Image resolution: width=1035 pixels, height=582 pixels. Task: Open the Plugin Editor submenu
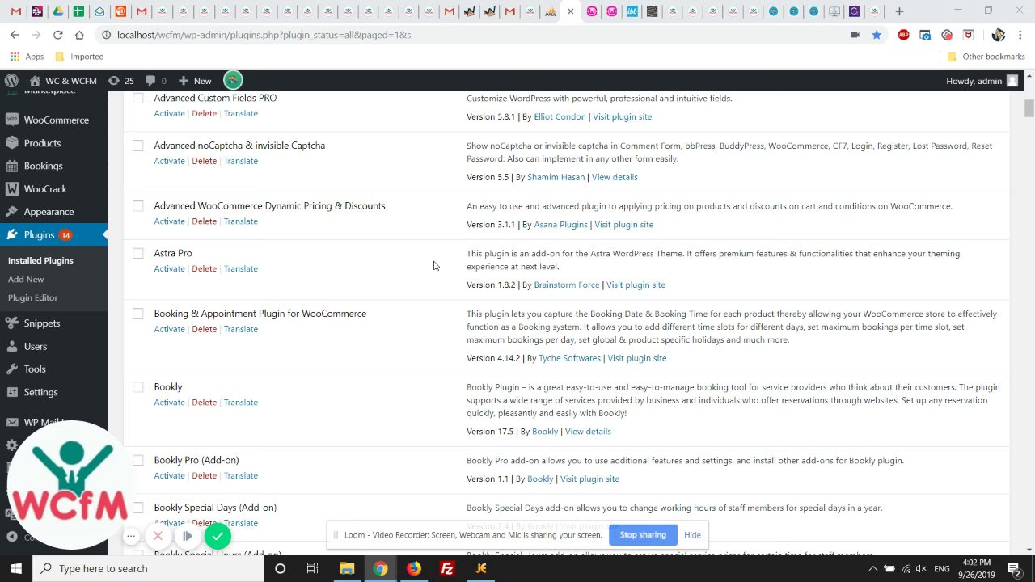[x=32, y=297]
